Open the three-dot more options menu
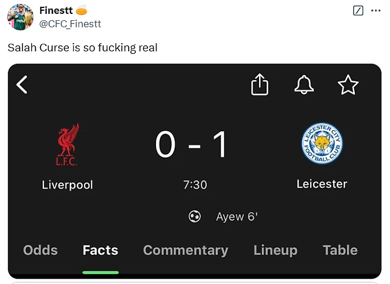Screen dimensions: 390x284 click(x=376, y=11)
